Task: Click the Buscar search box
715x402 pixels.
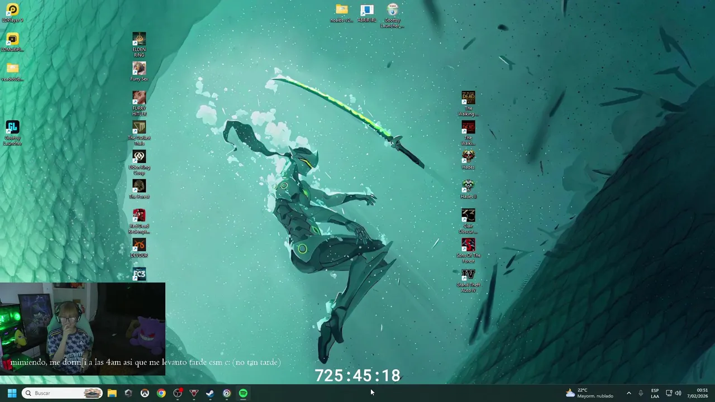Action: [62, 393]
